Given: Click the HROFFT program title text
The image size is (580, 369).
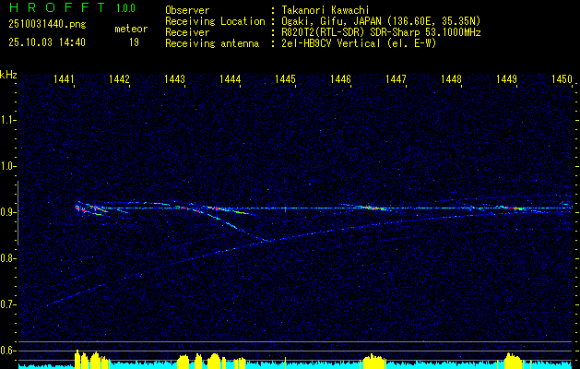Looking at the screenshot, I should click(x=57, y=7).
